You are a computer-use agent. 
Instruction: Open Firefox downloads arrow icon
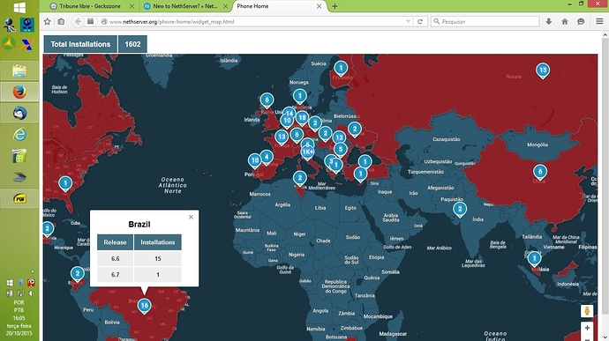pos(548,22)
